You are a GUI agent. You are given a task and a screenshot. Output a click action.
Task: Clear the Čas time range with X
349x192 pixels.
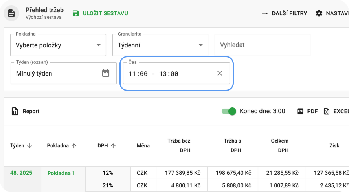[220, 74]
